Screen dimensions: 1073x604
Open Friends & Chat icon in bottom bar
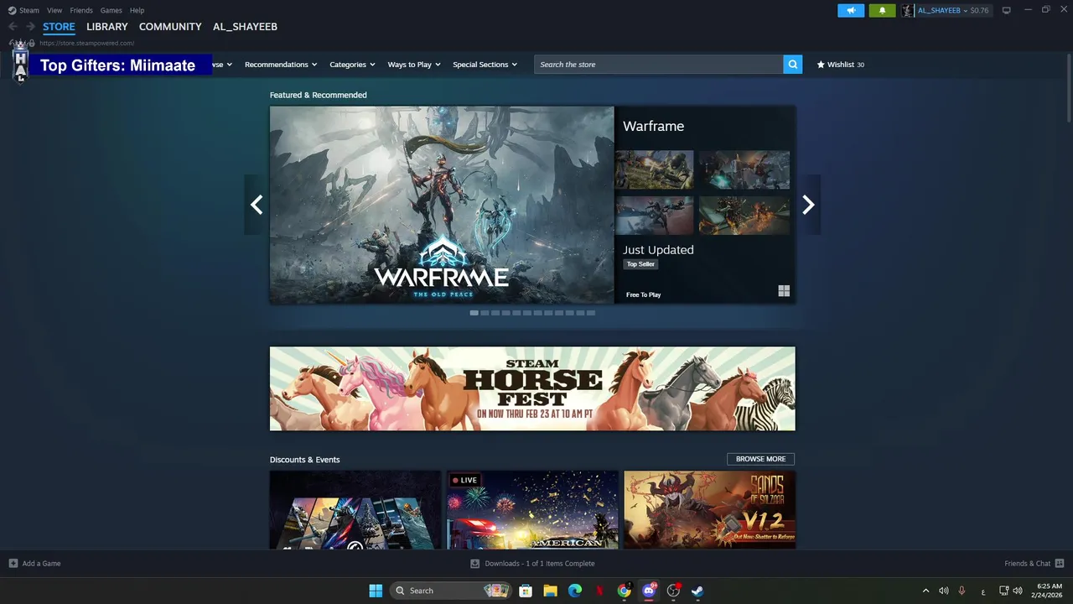click(1060, 563)
